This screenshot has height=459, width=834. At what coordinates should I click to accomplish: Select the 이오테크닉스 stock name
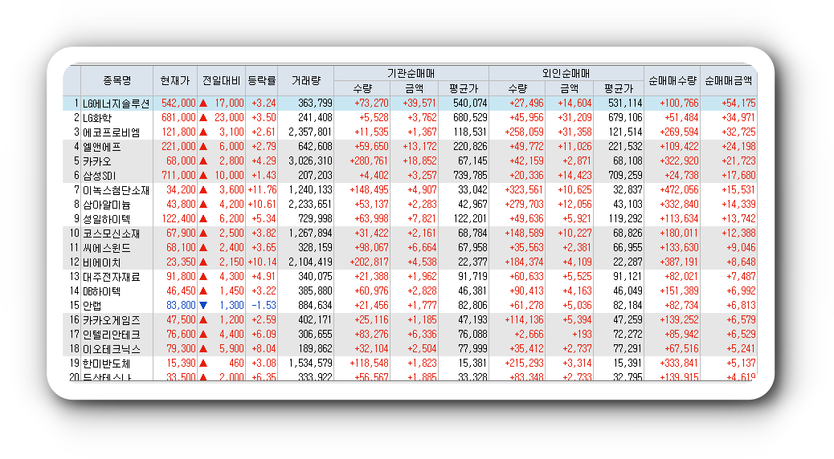112,349
